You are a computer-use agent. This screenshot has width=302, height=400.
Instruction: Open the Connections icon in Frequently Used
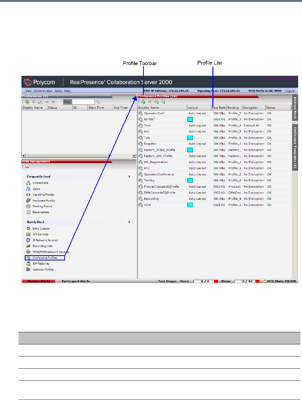click(28, 183)
